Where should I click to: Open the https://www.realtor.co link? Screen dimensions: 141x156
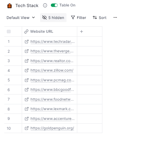52,61
